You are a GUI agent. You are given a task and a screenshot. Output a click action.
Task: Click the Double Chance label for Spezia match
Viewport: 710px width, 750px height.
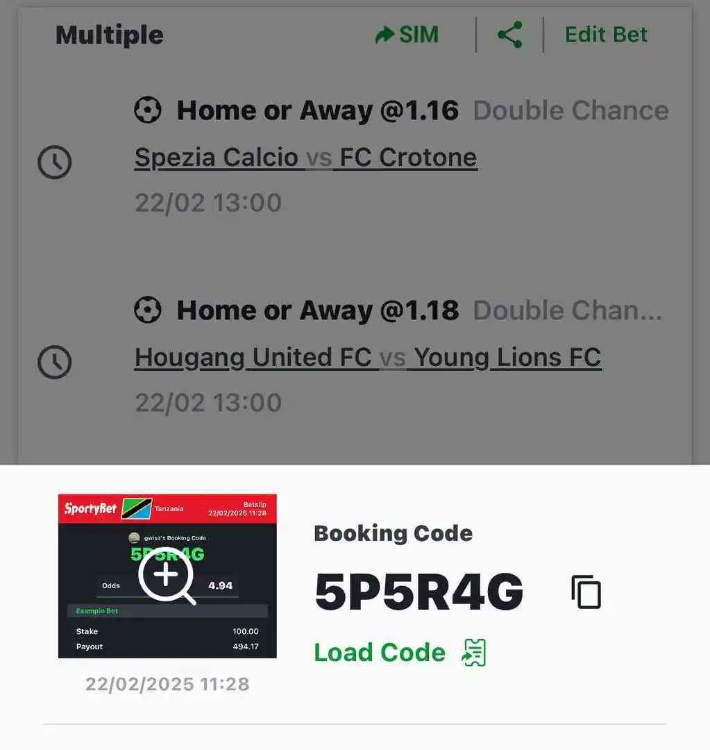570,110
